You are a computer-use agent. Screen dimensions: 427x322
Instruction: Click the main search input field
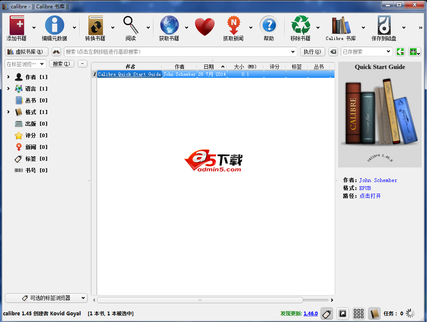(x=177, y=52)
